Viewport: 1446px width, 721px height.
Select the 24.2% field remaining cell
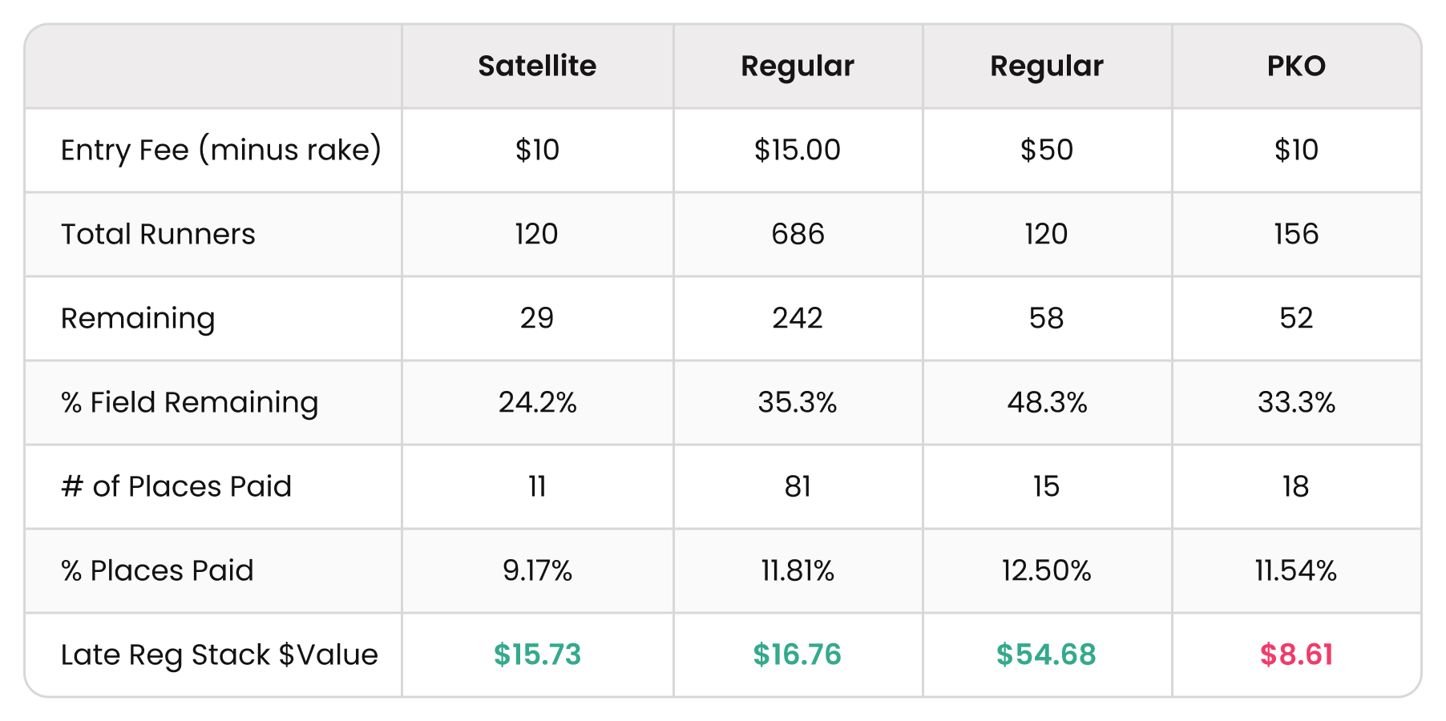537,402
